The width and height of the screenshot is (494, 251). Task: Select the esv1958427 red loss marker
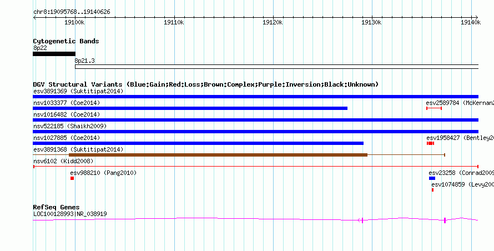click(x=430, y=143)
